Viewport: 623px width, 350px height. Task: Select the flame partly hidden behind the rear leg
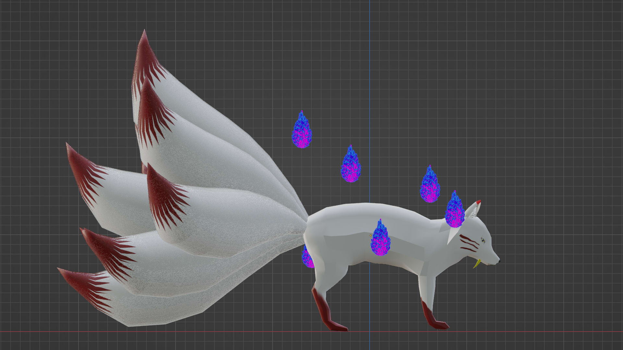307,257
